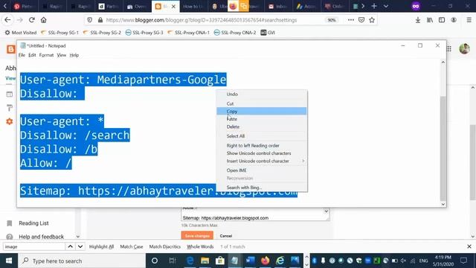Switch to the How to tab
The image size is (476, 268).
point(193,7)
